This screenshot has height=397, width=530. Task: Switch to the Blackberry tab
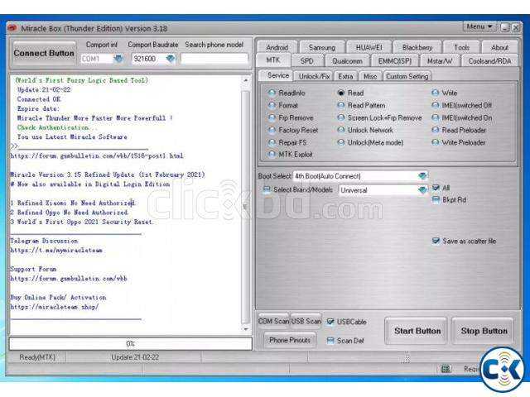pos(417,48)
